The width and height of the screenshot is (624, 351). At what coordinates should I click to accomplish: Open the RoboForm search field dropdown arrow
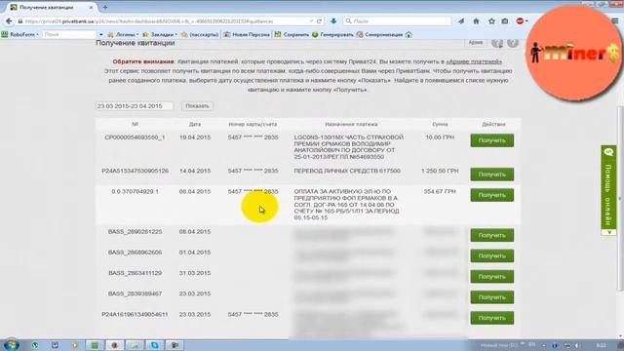click(x=100, y=35)
